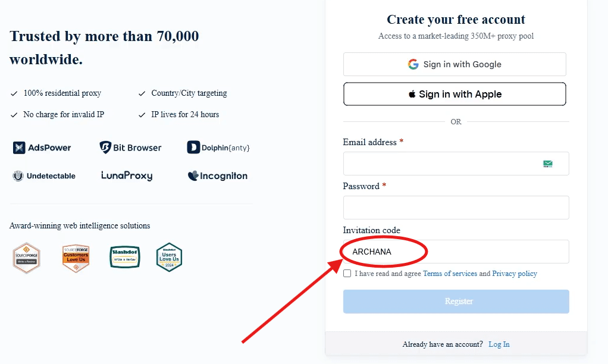The image size is (608, 364).
Task: Click the Slashdot Users Love Us 2024 badge
Action: point(169,257)
